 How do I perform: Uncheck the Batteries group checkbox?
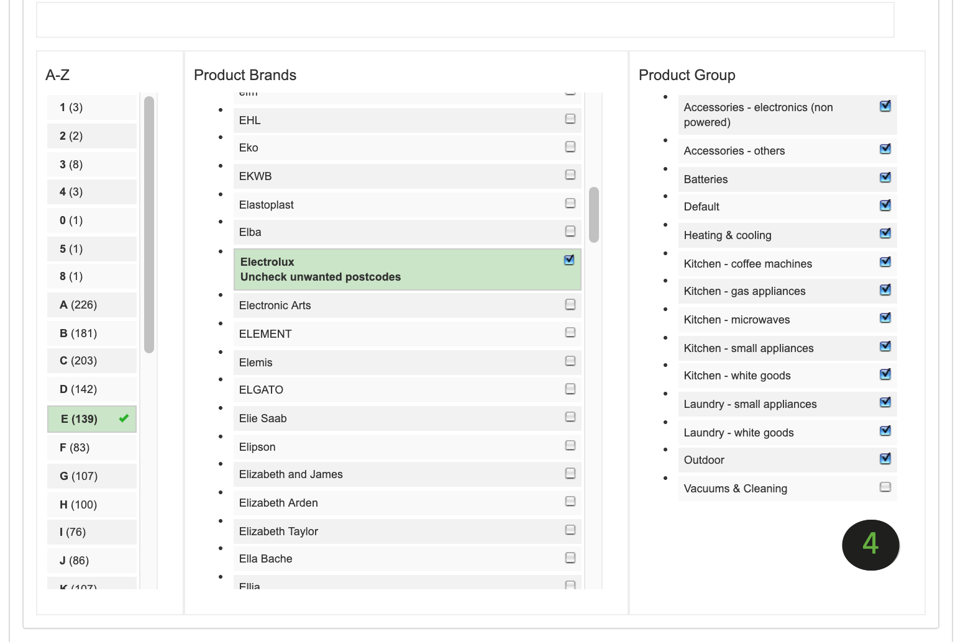coord(885,178)
